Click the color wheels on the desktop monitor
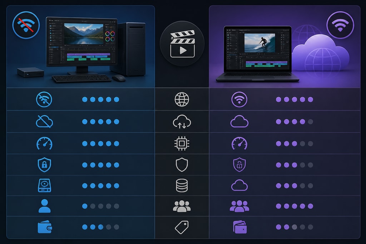The width and height of the screenshot is (366, 244). 110,36
